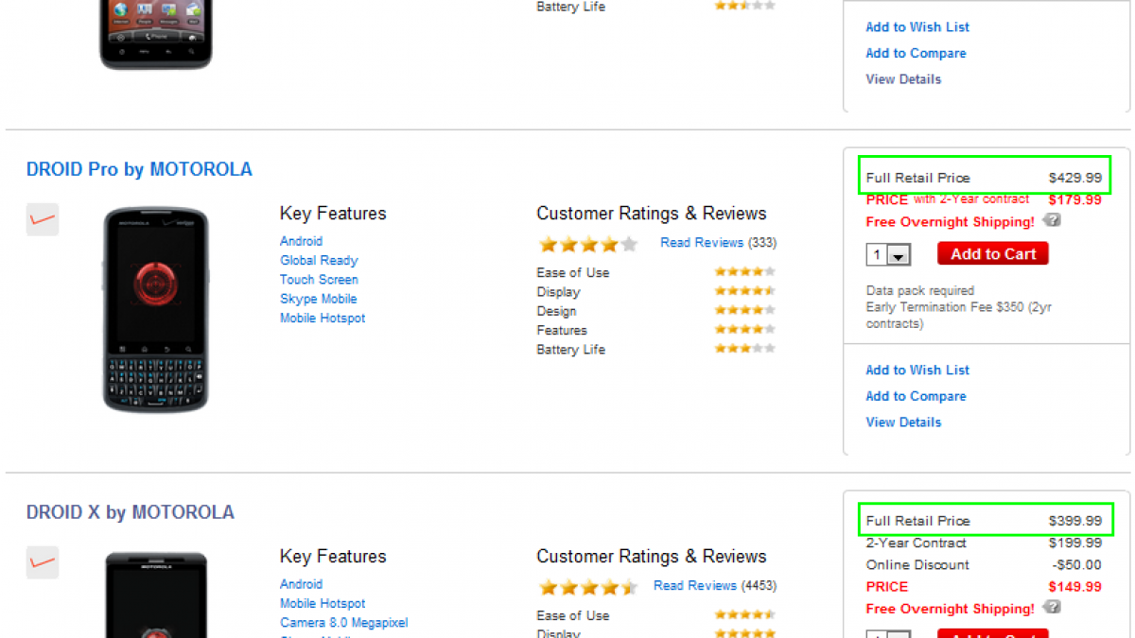The height and width of the screenshot is (638, 1135).
Task: Open the DROID X phone image
Action: 155,594
